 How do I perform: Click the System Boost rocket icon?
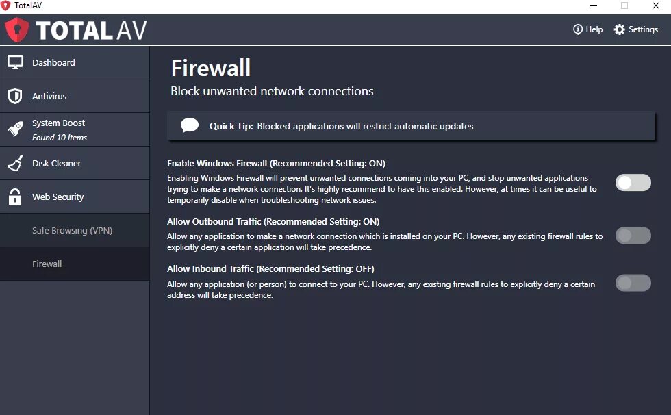pos(15,129)
